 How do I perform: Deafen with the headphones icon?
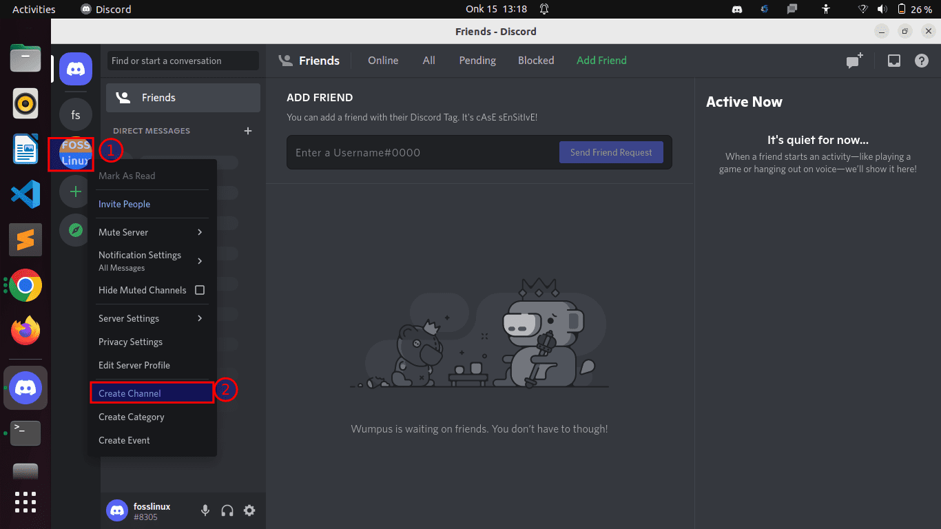pos(227,510)
